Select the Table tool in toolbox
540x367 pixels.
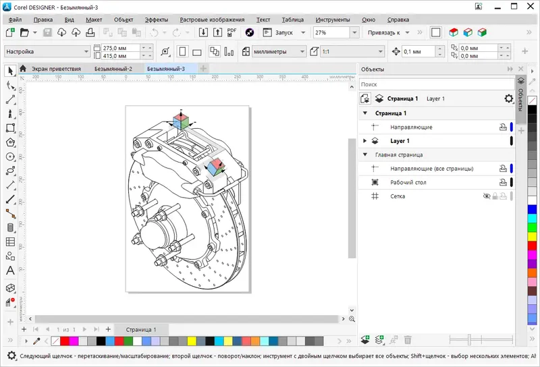(x=10, y=242)
